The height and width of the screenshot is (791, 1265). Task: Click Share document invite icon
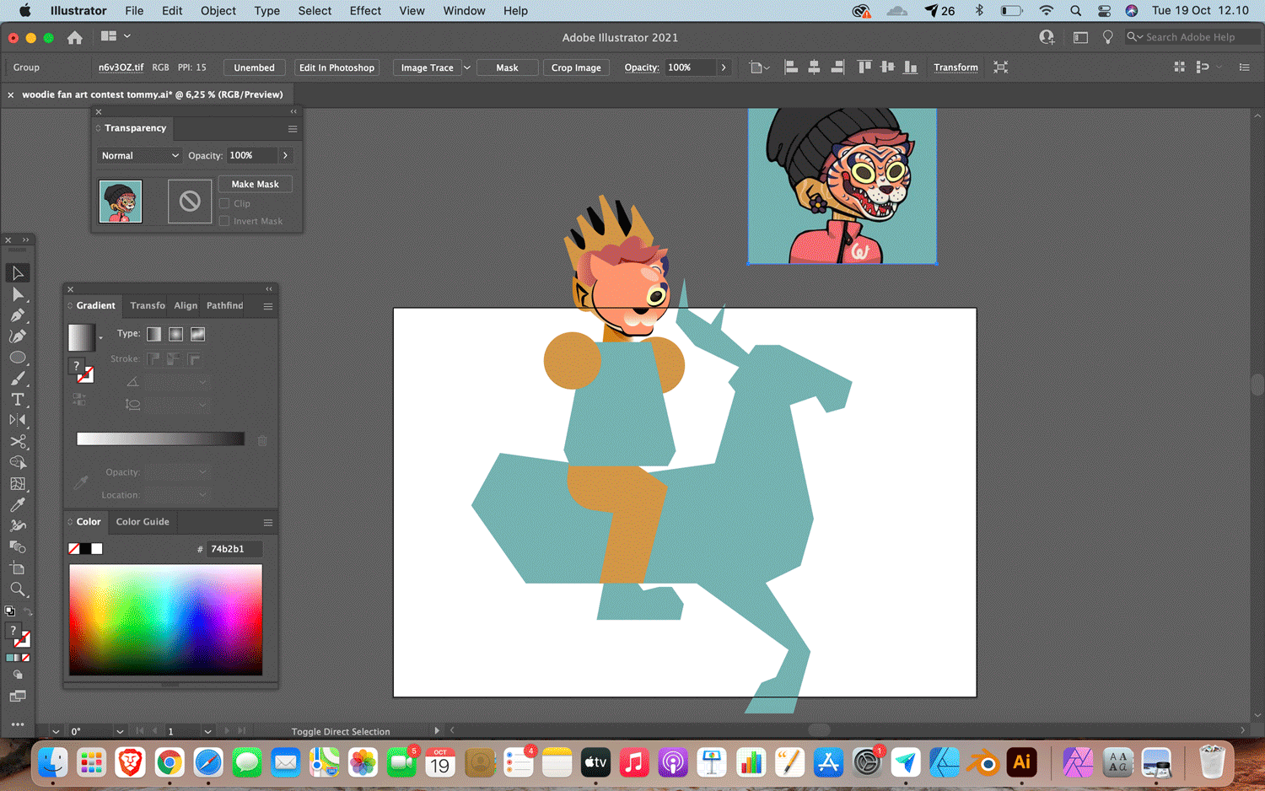click(1047, 37)
